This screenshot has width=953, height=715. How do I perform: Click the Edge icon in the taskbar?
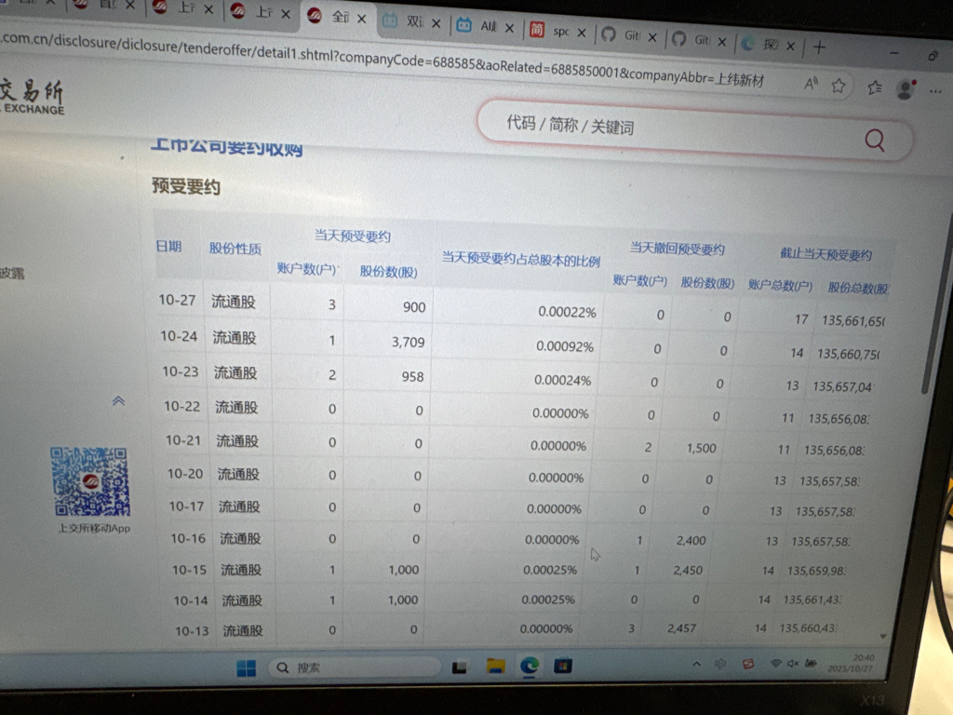coord(530,667)
